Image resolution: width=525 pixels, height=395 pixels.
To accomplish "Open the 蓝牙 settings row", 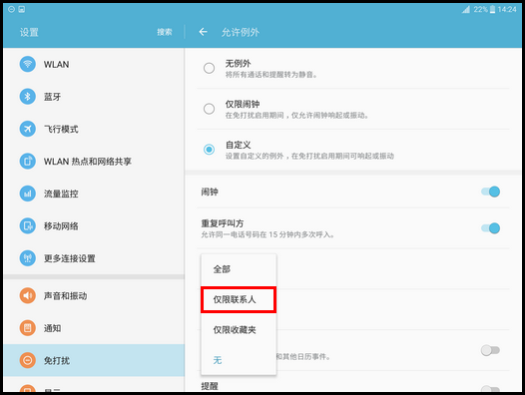I will (94, 97).
